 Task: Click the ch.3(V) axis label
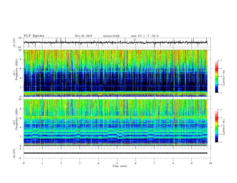tap(14, 153)
